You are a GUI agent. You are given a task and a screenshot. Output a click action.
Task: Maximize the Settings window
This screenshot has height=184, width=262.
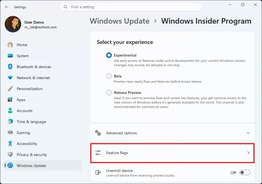[243, 5]
